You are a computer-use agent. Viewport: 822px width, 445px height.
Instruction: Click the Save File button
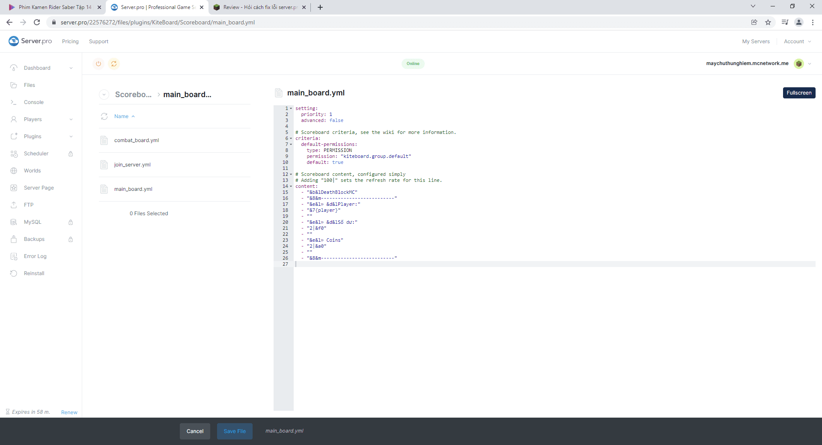coord(235,431)
